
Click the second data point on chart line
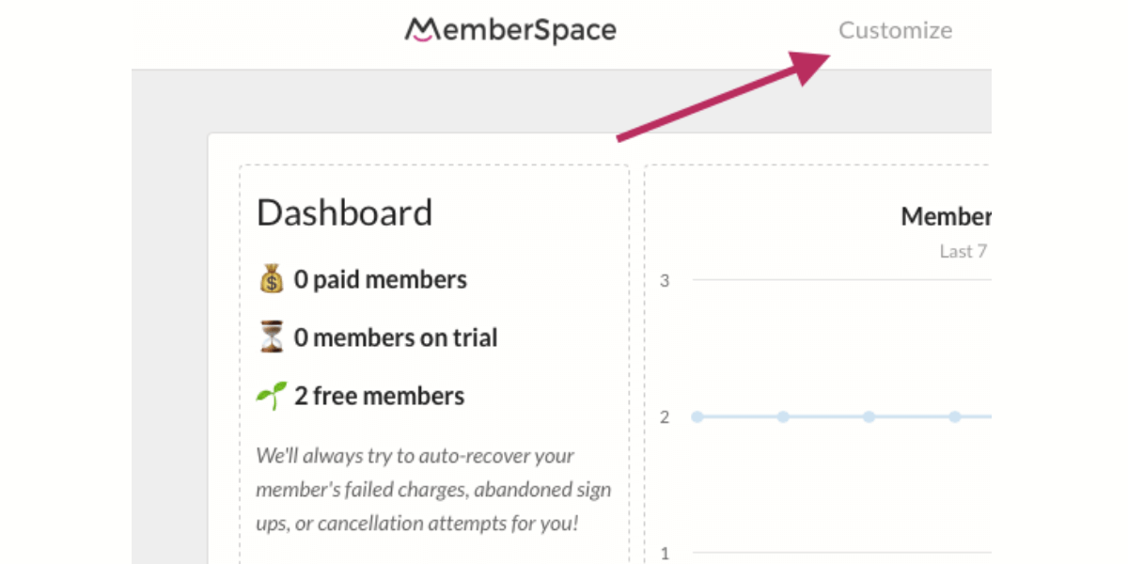click(782, 416)
